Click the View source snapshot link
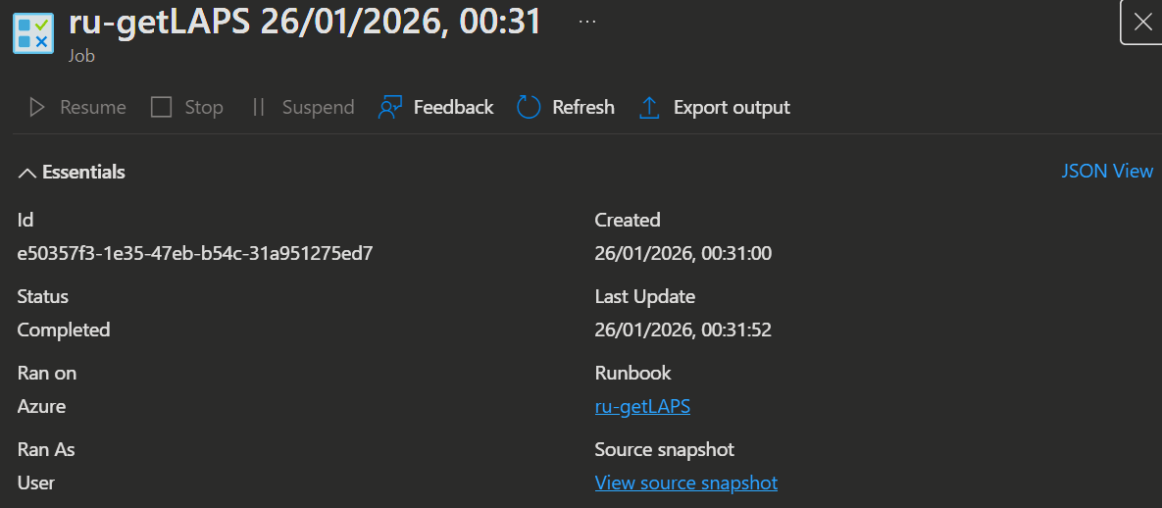Viewport: 1162px width, 508px height. point(685,483)
